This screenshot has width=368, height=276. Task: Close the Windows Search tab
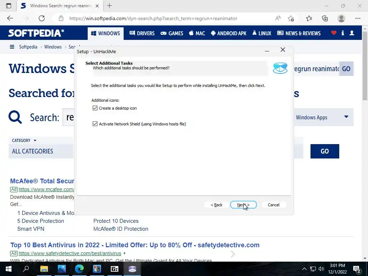[97, 6]
